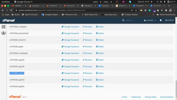Viewport: 177px width, 100px height.
Task: Delete user u7979350_wp793
Action: click(x=100, y=80)
